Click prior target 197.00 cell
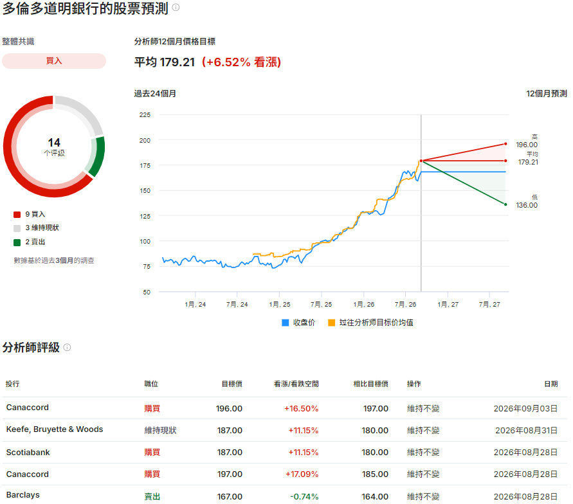This screenshot has width=573, height=504. click(x=376, y=409)
